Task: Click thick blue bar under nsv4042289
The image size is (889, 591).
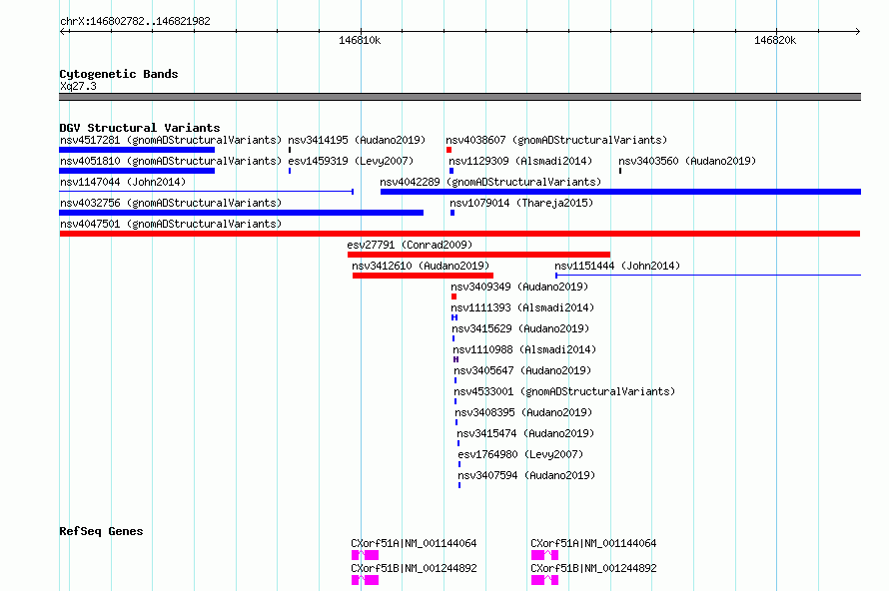Action: tap(620, 192)
